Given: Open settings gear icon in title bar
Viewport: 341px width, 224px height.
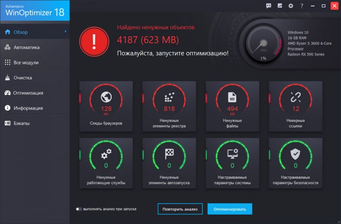Looking at the screenshot, I should coord(290,6).
